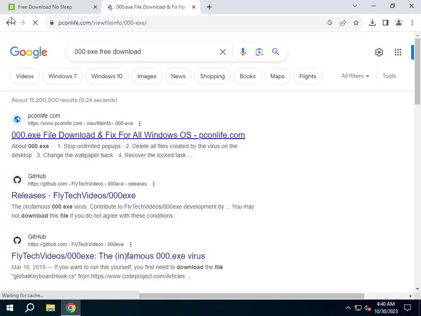The width and height of the screenshot is (421, 316).
Task: Open Chrome profile avatar
Action: (x=399, y=23)
